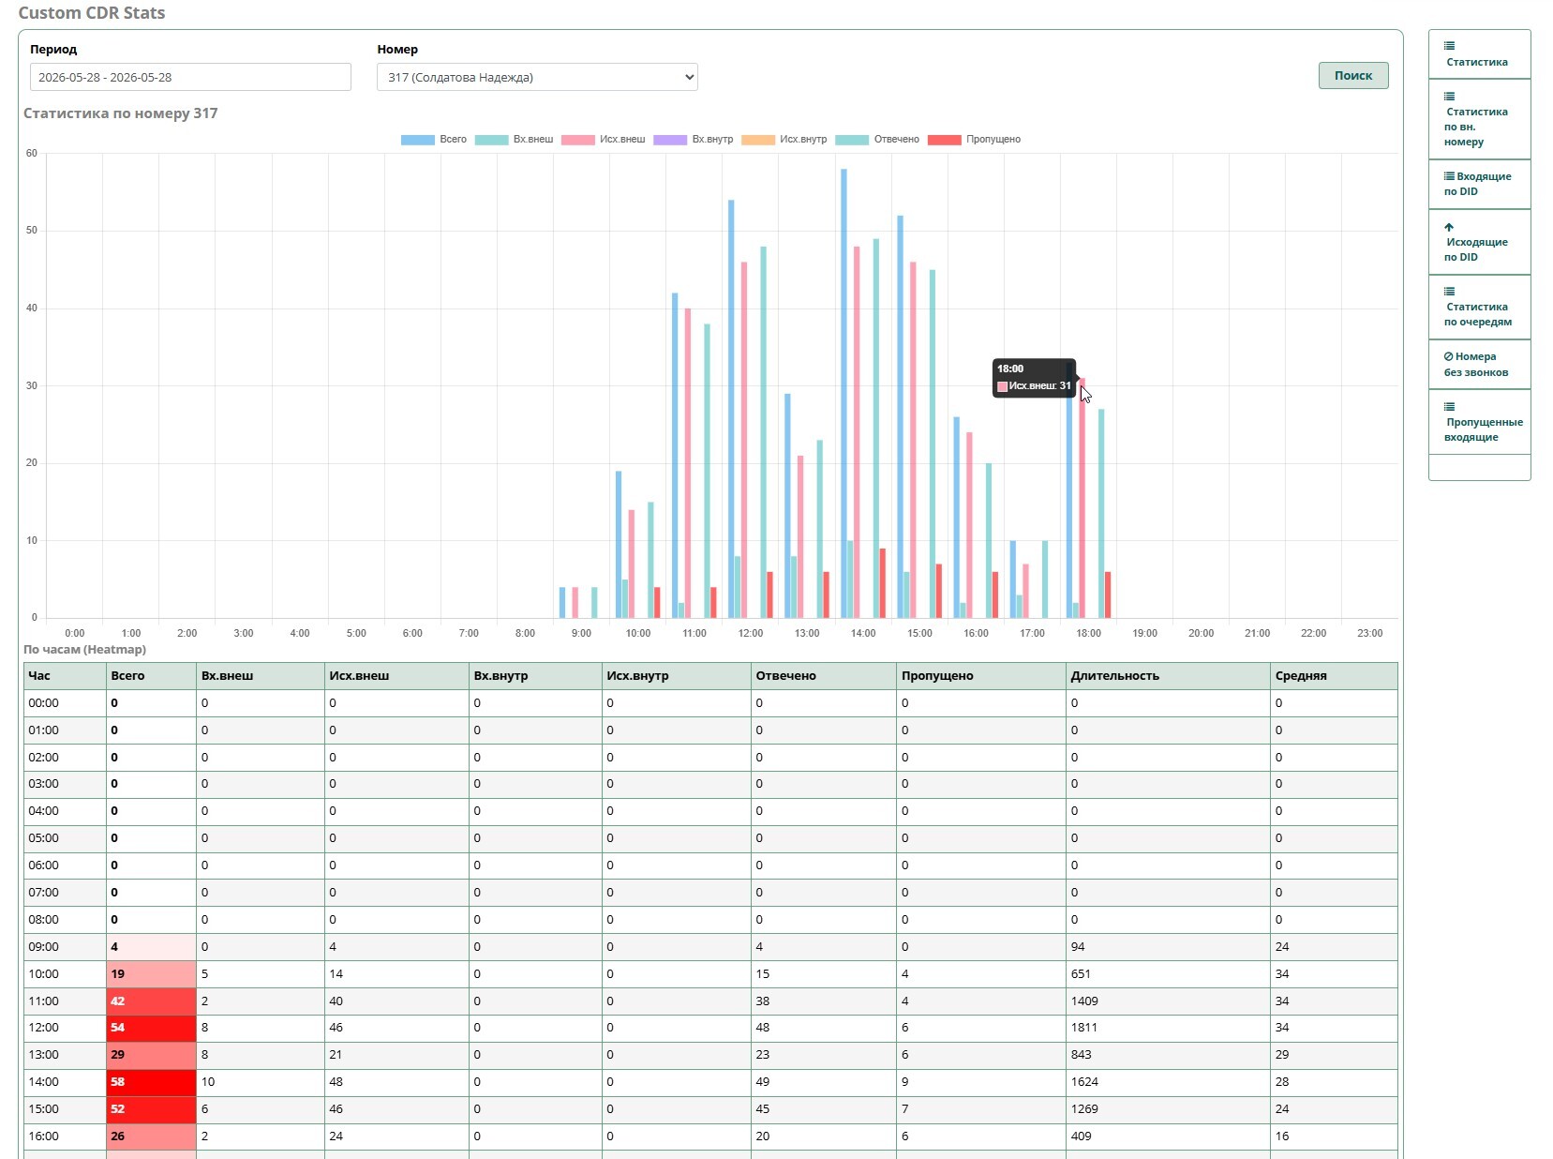Click Всего heatmap cell 19 at 10:00
Image resolution: width=1553 pixels, height=1159 pixels.
(151, 974)
